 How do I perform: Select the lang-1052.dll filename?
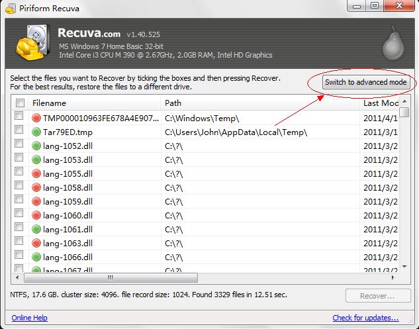[x=68, y=146]
